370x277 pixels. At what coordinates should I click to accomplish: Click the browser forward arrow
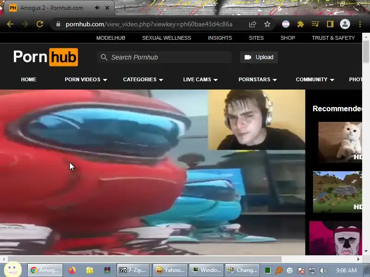(x=25, y=24)
